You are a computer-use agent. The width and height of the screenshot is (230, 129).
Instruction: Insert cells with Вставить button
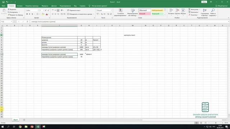[171, 12]
